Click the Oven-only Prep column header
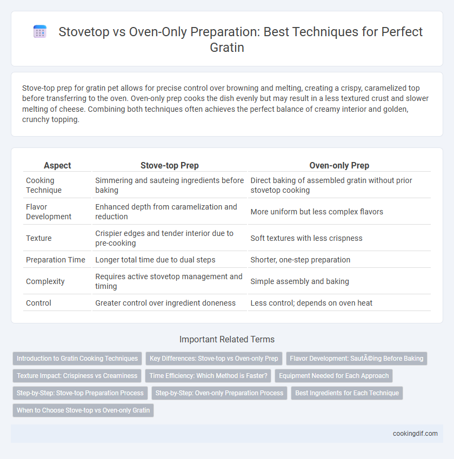The height and width of the screenshot is (459, 454). pos(339,165)
